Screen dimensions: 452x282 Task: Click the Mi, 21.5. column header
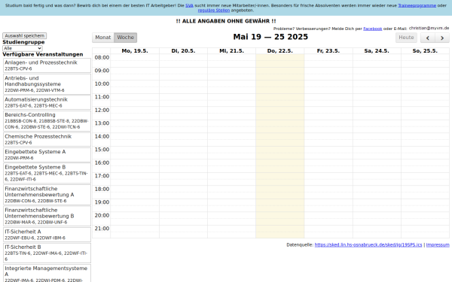(231, 51)
